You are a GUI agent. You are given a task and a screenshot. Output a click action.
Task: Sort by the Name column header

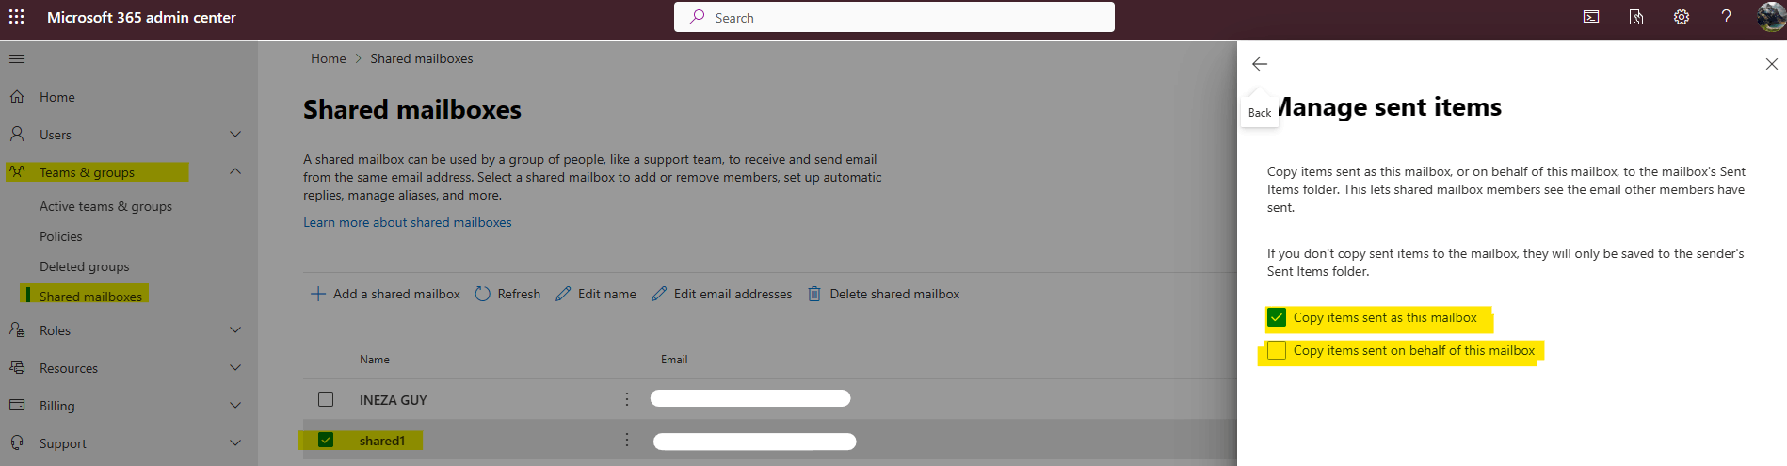[x=375, y=360]
